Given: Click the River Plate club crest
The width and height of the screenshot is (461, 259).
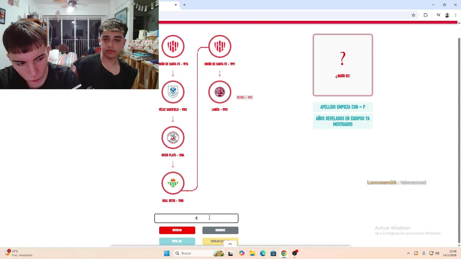Looking at the screenshot, I should click(x=173, y=137).
